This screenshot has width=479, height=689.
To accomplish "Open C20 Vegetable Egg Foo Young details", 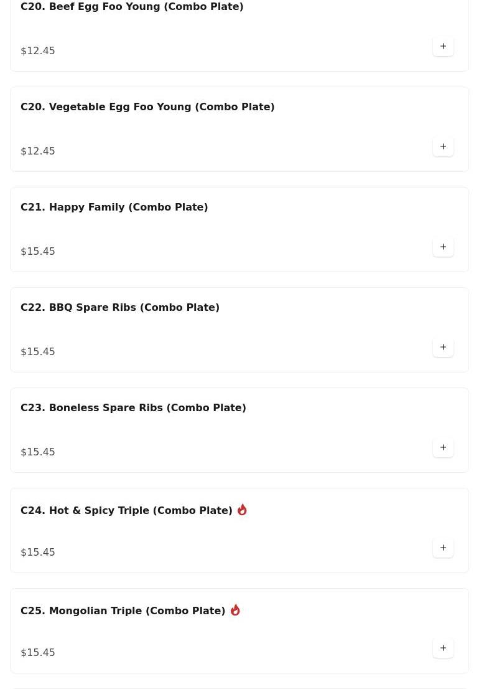I will [147, 107].
